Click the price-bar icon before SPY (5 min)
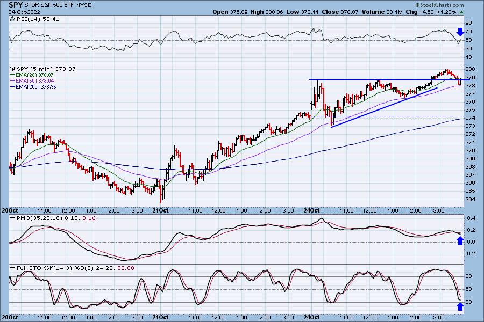 (x=13, y=69)
